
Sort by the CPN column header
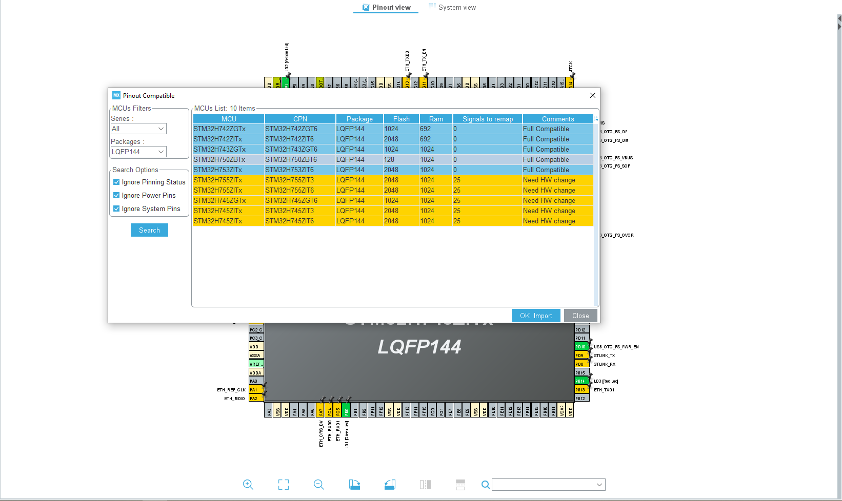(x=300, y=119)
